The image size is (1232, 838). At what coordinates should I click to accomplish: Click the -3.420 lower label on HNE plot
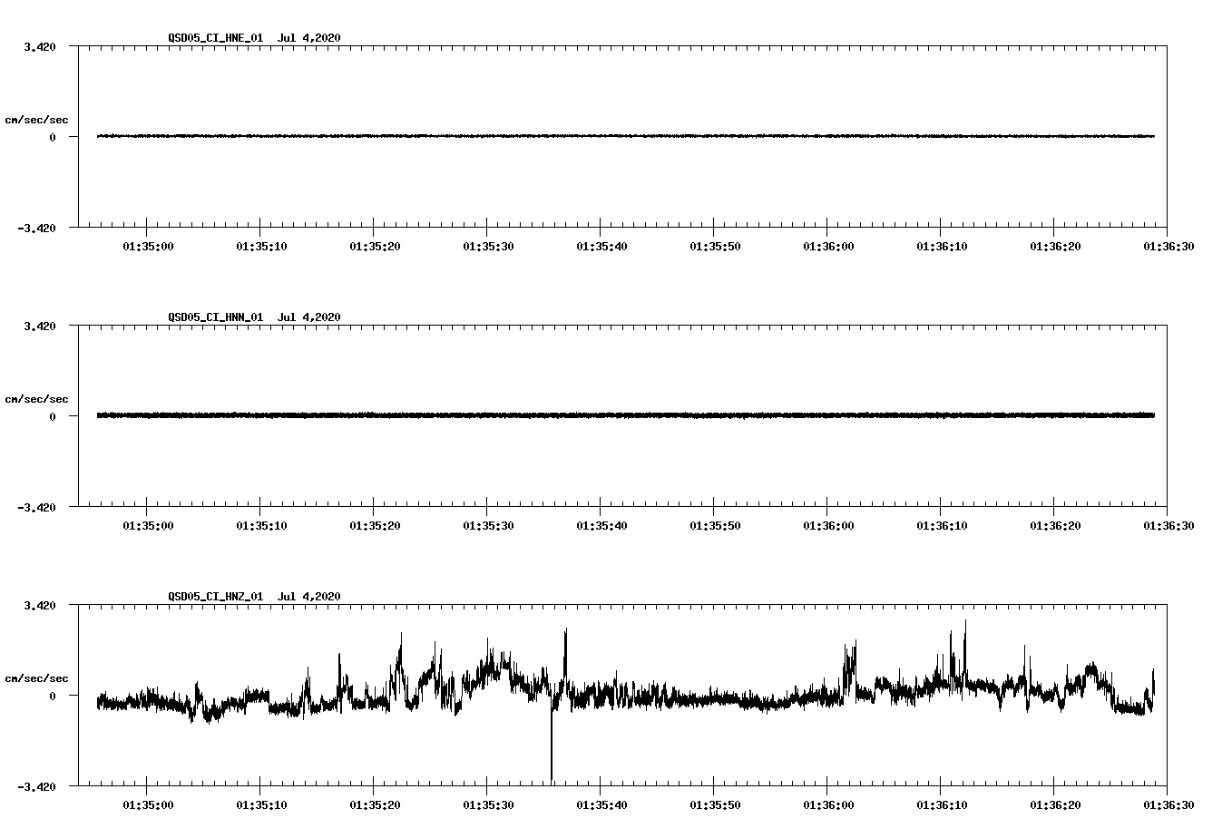click(37, 228)
